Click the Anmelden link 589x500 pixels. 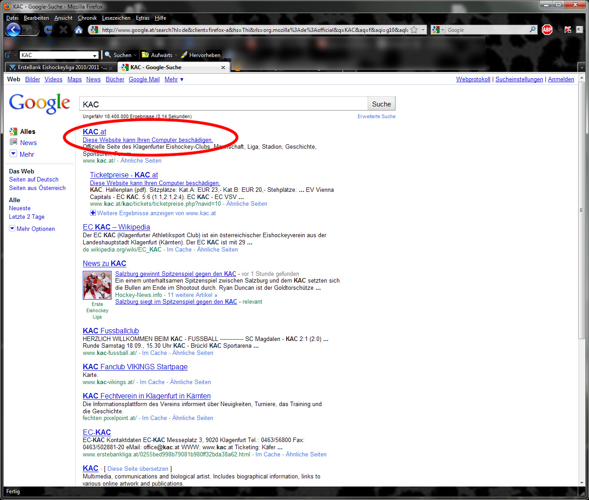(561, 80)
